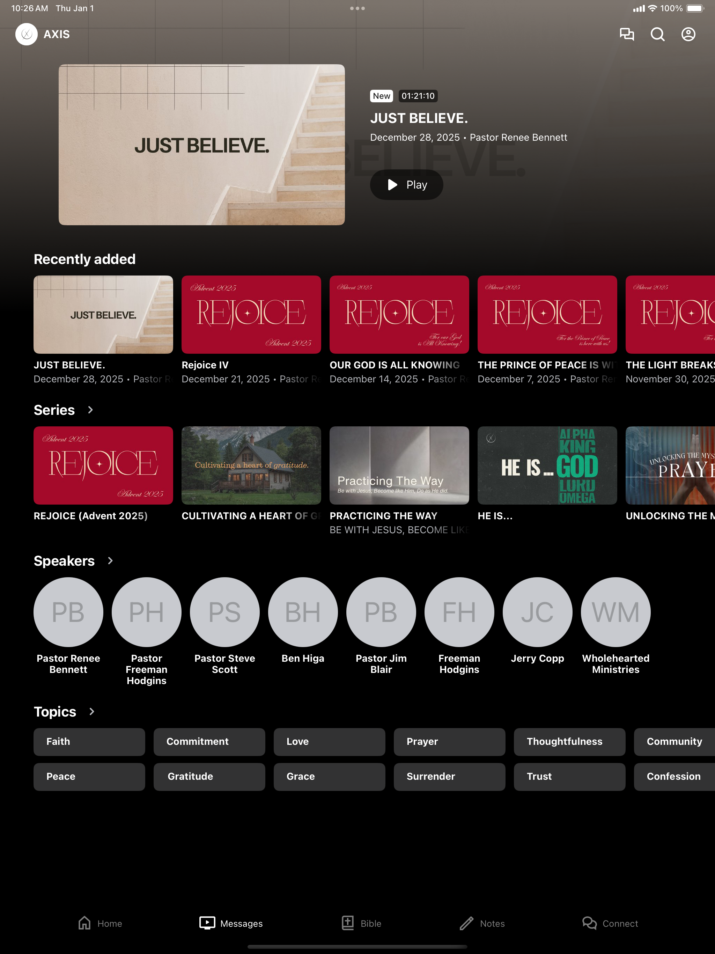Open search with the magnifier icon

[x=657, y=34]
